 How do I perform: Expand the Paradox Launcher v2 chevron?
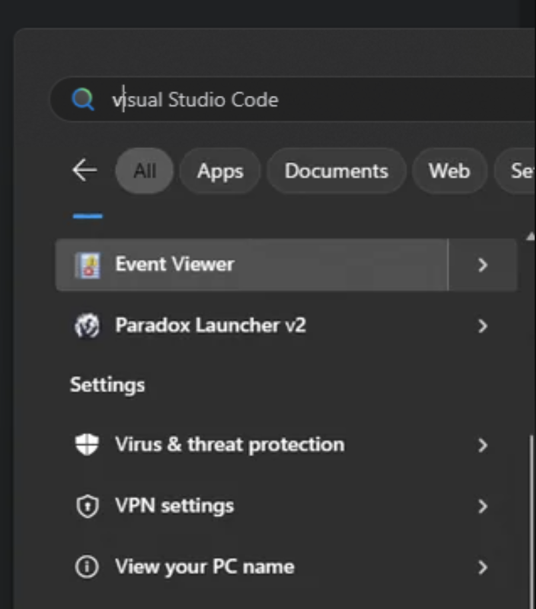point(483,326)
